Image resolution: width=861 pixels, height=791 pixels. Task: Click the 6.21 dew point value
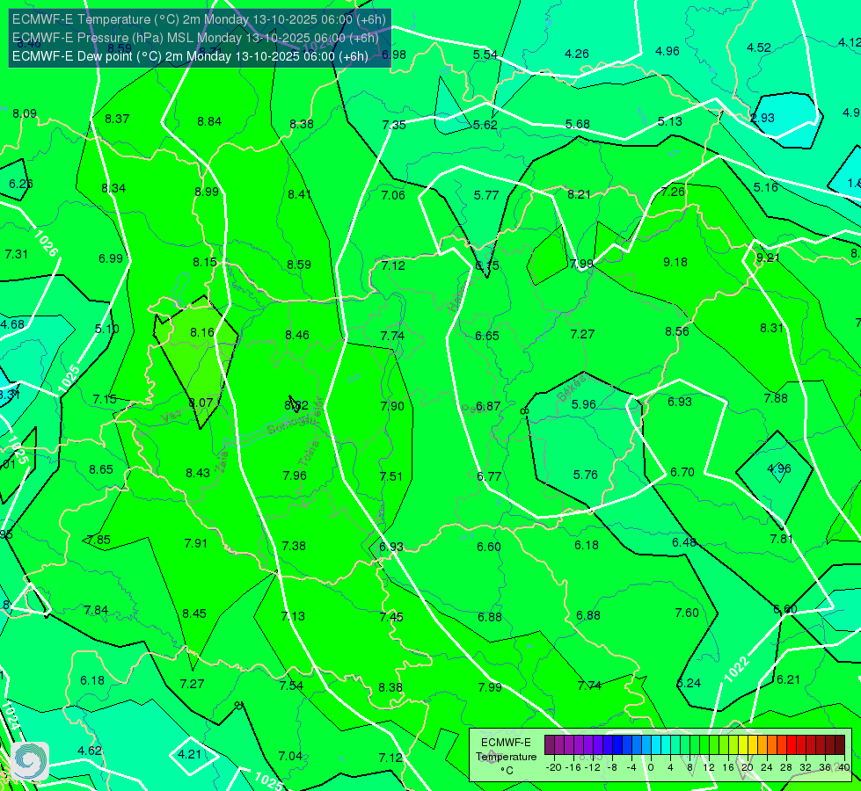(788, 679)
